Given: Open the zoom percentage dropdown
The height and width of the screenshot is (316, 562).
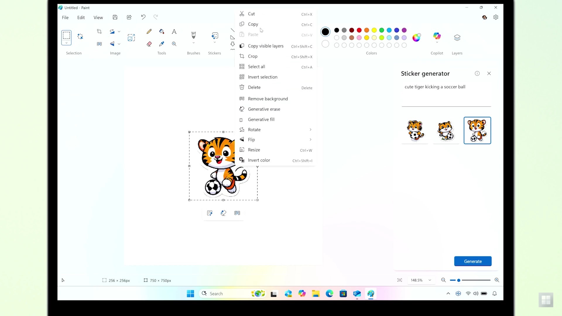Looking at the screenshot, I should (430, 280).
